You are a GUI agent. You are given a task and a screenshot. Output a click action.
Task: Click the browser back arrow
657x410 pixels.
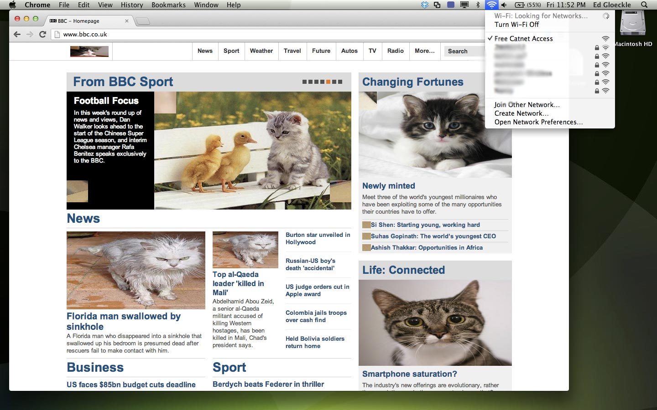coord(17,34)
